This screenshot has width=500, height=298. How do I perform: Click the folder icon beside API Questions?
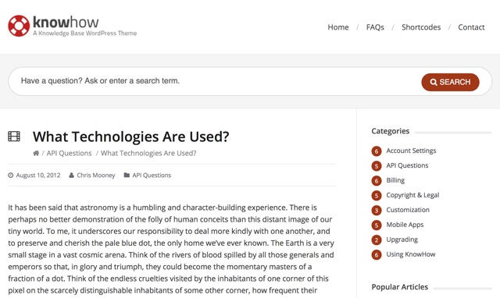pyautogui.click(x=127, y=175)
